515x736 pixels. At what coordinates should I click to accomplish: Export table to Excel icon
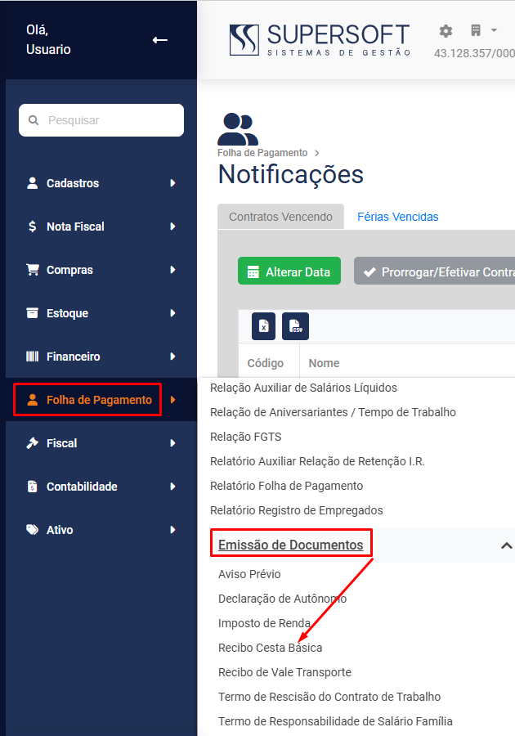pyautogui.click(x=263, y=326)
